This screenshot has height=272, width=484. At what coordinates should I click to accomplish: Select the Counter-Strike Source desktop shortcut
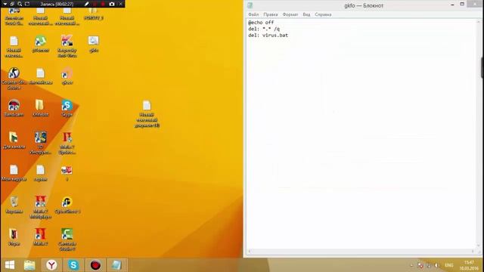[x=14, y=79]
